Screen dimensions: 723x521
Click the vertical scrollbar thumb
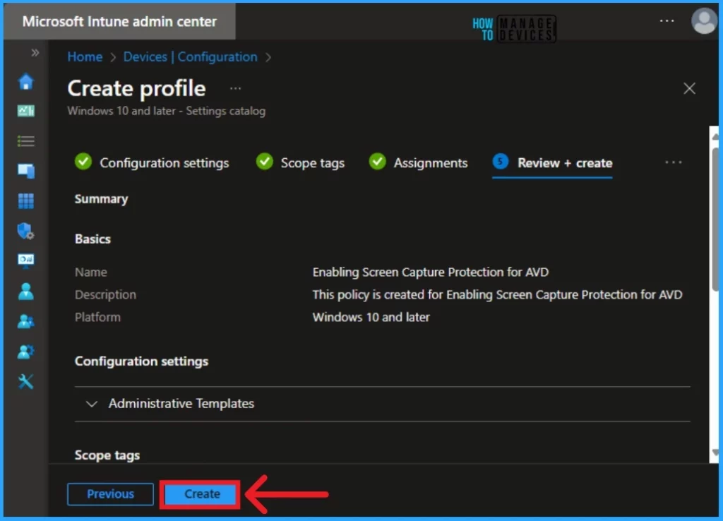pyautogui.click(x=715, y=220)
